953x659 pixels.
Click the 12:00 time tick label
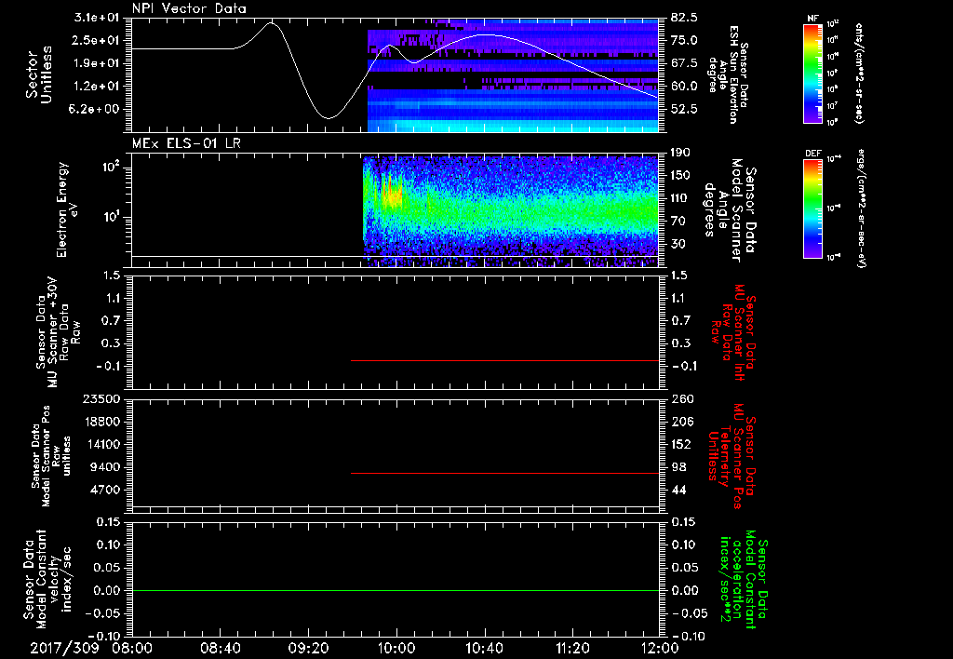pos(660,648)
